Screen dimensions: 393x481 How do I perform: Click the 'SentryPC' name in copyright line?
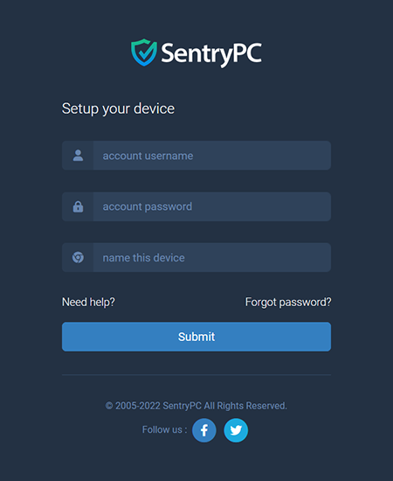point(182,406)
